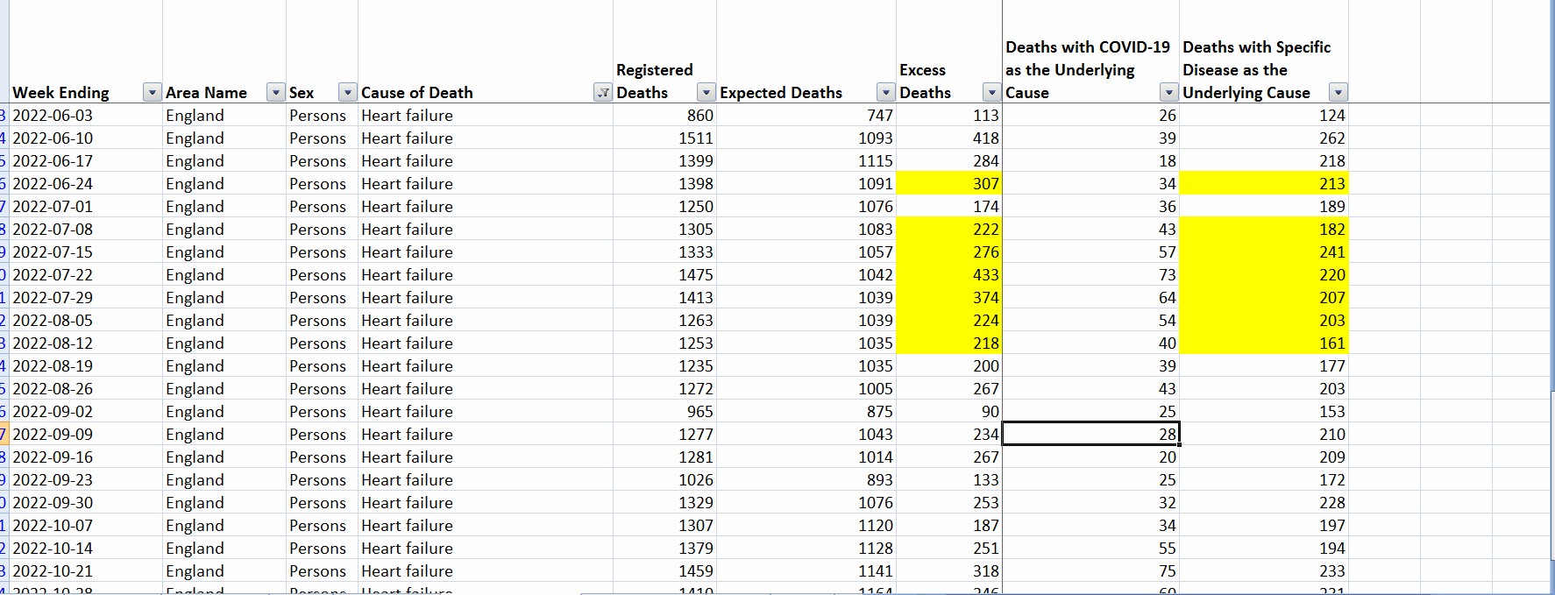Select the date cell 2022-10-21

[x=86, y=570]
